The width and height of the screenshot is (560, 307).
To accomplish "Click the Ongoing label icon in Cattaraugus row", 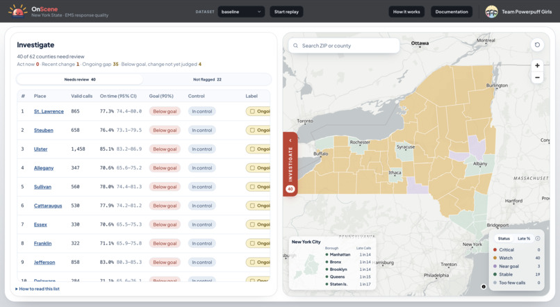I will pyautogui.click(x=252, y=206).
